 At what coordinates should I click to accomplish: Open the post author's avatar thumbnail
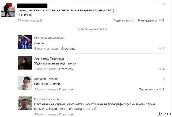[8, 10]
